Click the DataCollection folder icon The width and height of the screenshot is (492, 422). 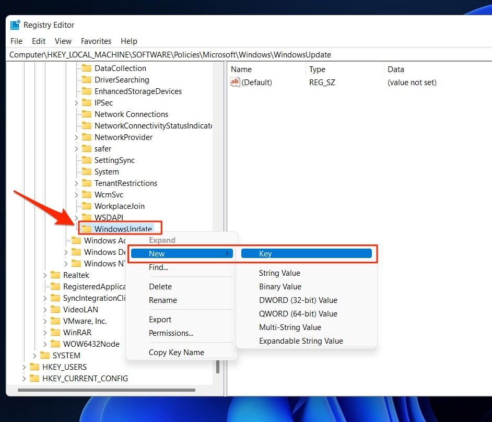87,68
